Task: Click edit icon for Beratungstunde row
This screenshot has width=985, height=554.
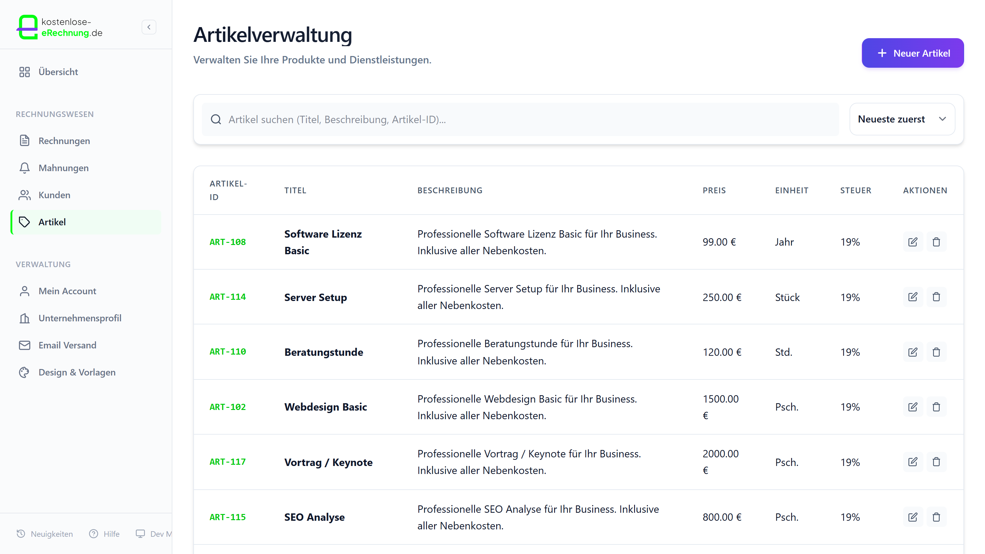Action: click(913, 352)
